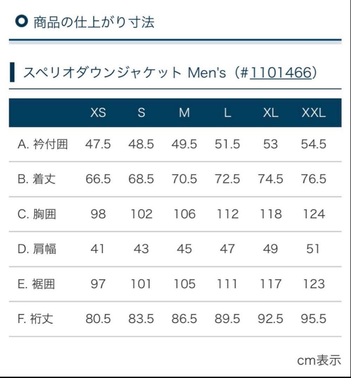
Task: Click the C. 胸囲 row label
Action: coord(37,214)
